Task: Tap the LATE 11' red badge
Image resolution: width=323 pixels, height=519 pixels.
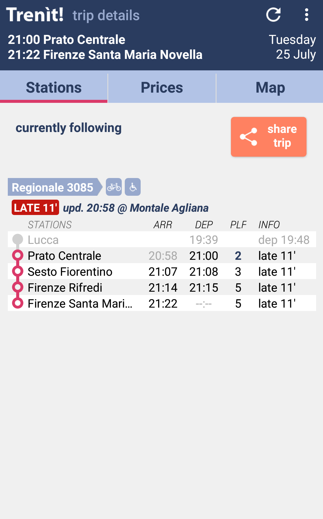Action: pyautogui.click(x=35, y=208)
